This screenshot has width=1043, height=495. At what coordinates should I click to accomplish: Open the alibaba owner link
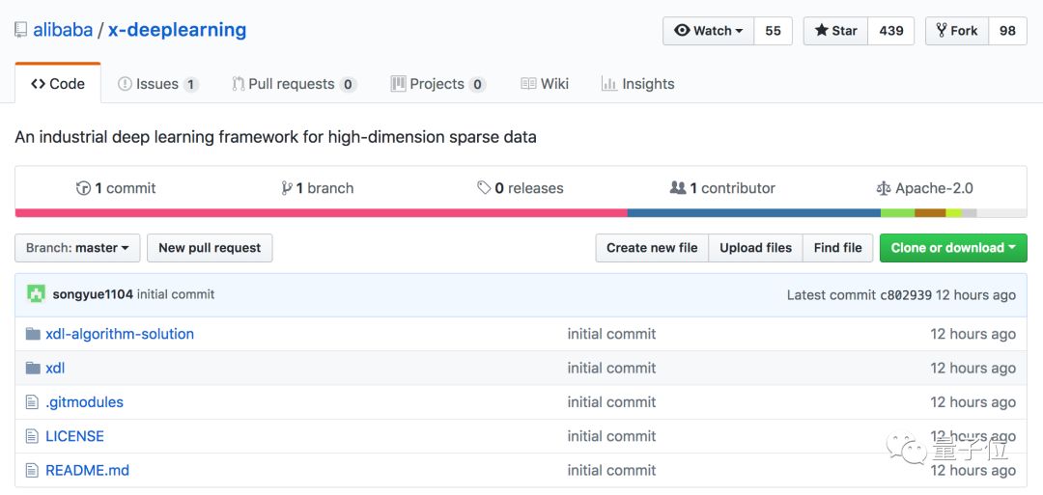click(x=63, y=30)
